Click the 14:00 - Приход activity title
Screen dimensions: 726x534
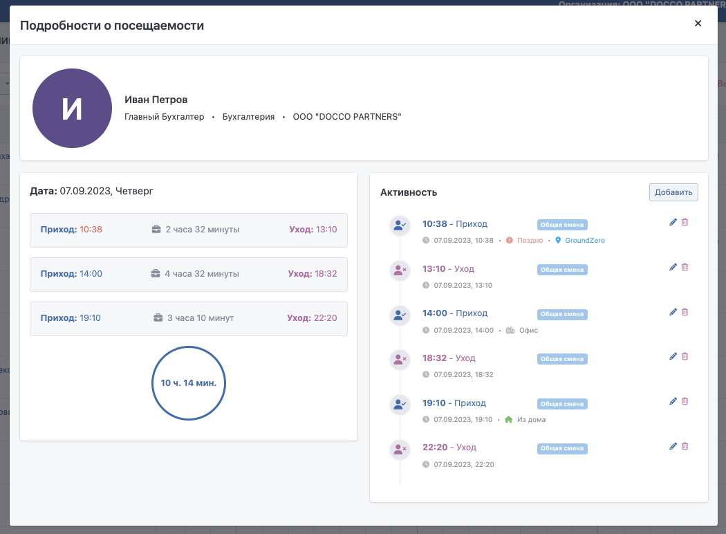pos(455,313)
